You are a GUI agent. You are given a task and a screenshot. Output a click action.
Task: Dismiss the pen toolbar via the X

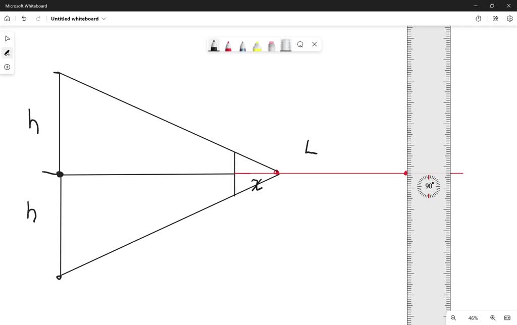315,44
